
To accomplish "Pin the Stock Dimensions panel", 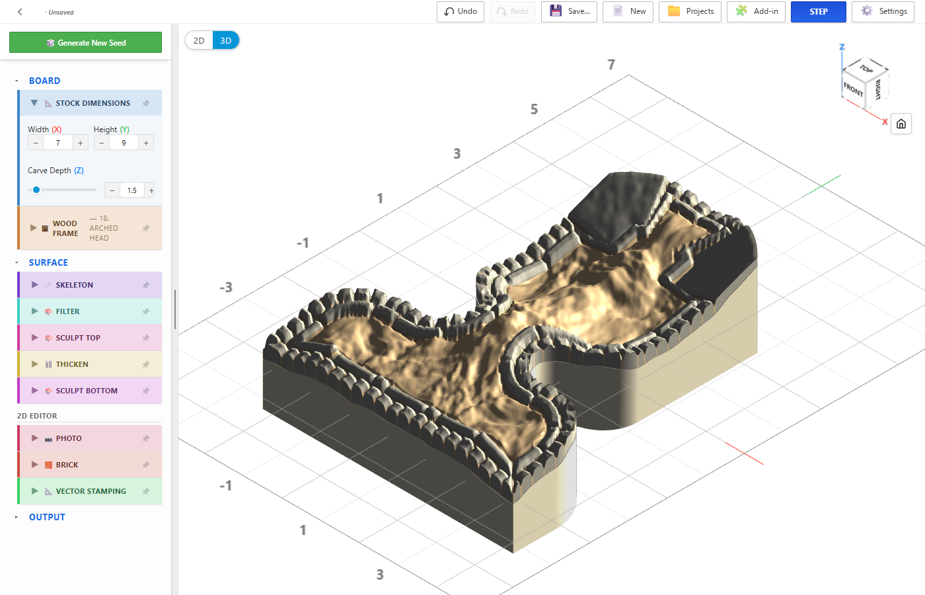I will (x=146, y=103).
